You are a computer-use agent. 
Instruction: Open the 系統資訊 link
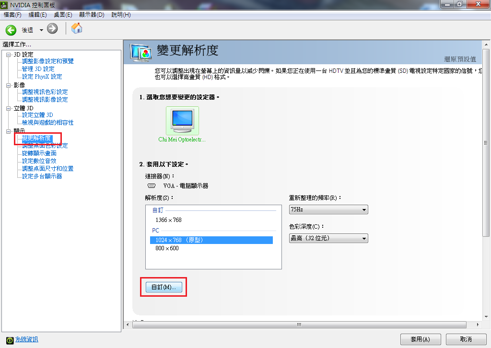point(27,339)
